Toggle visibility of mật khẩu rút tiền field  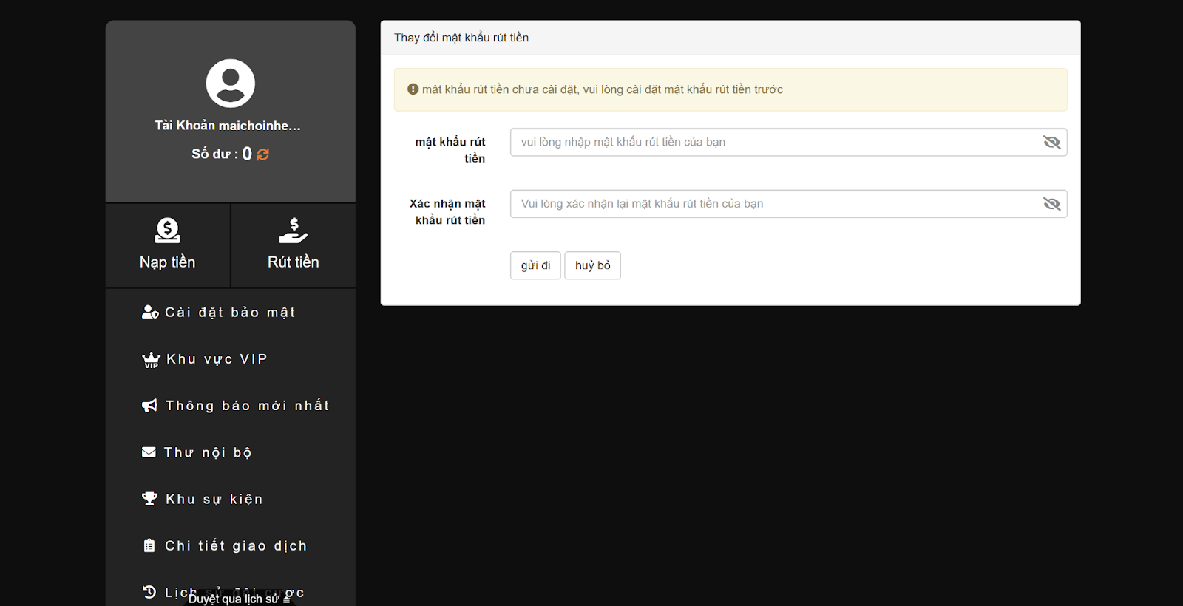pyautogui.click(x=1051, y=142)
